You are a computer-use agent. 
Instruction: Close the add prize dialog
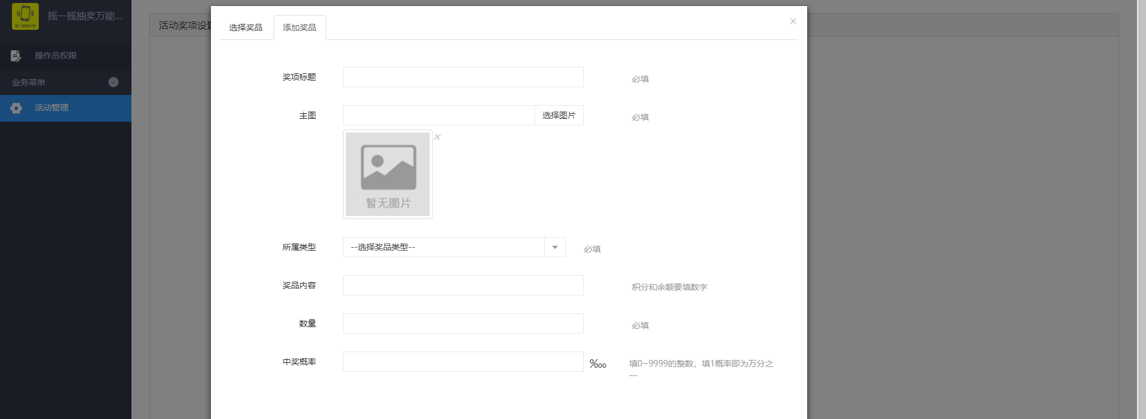coord(793,21)
